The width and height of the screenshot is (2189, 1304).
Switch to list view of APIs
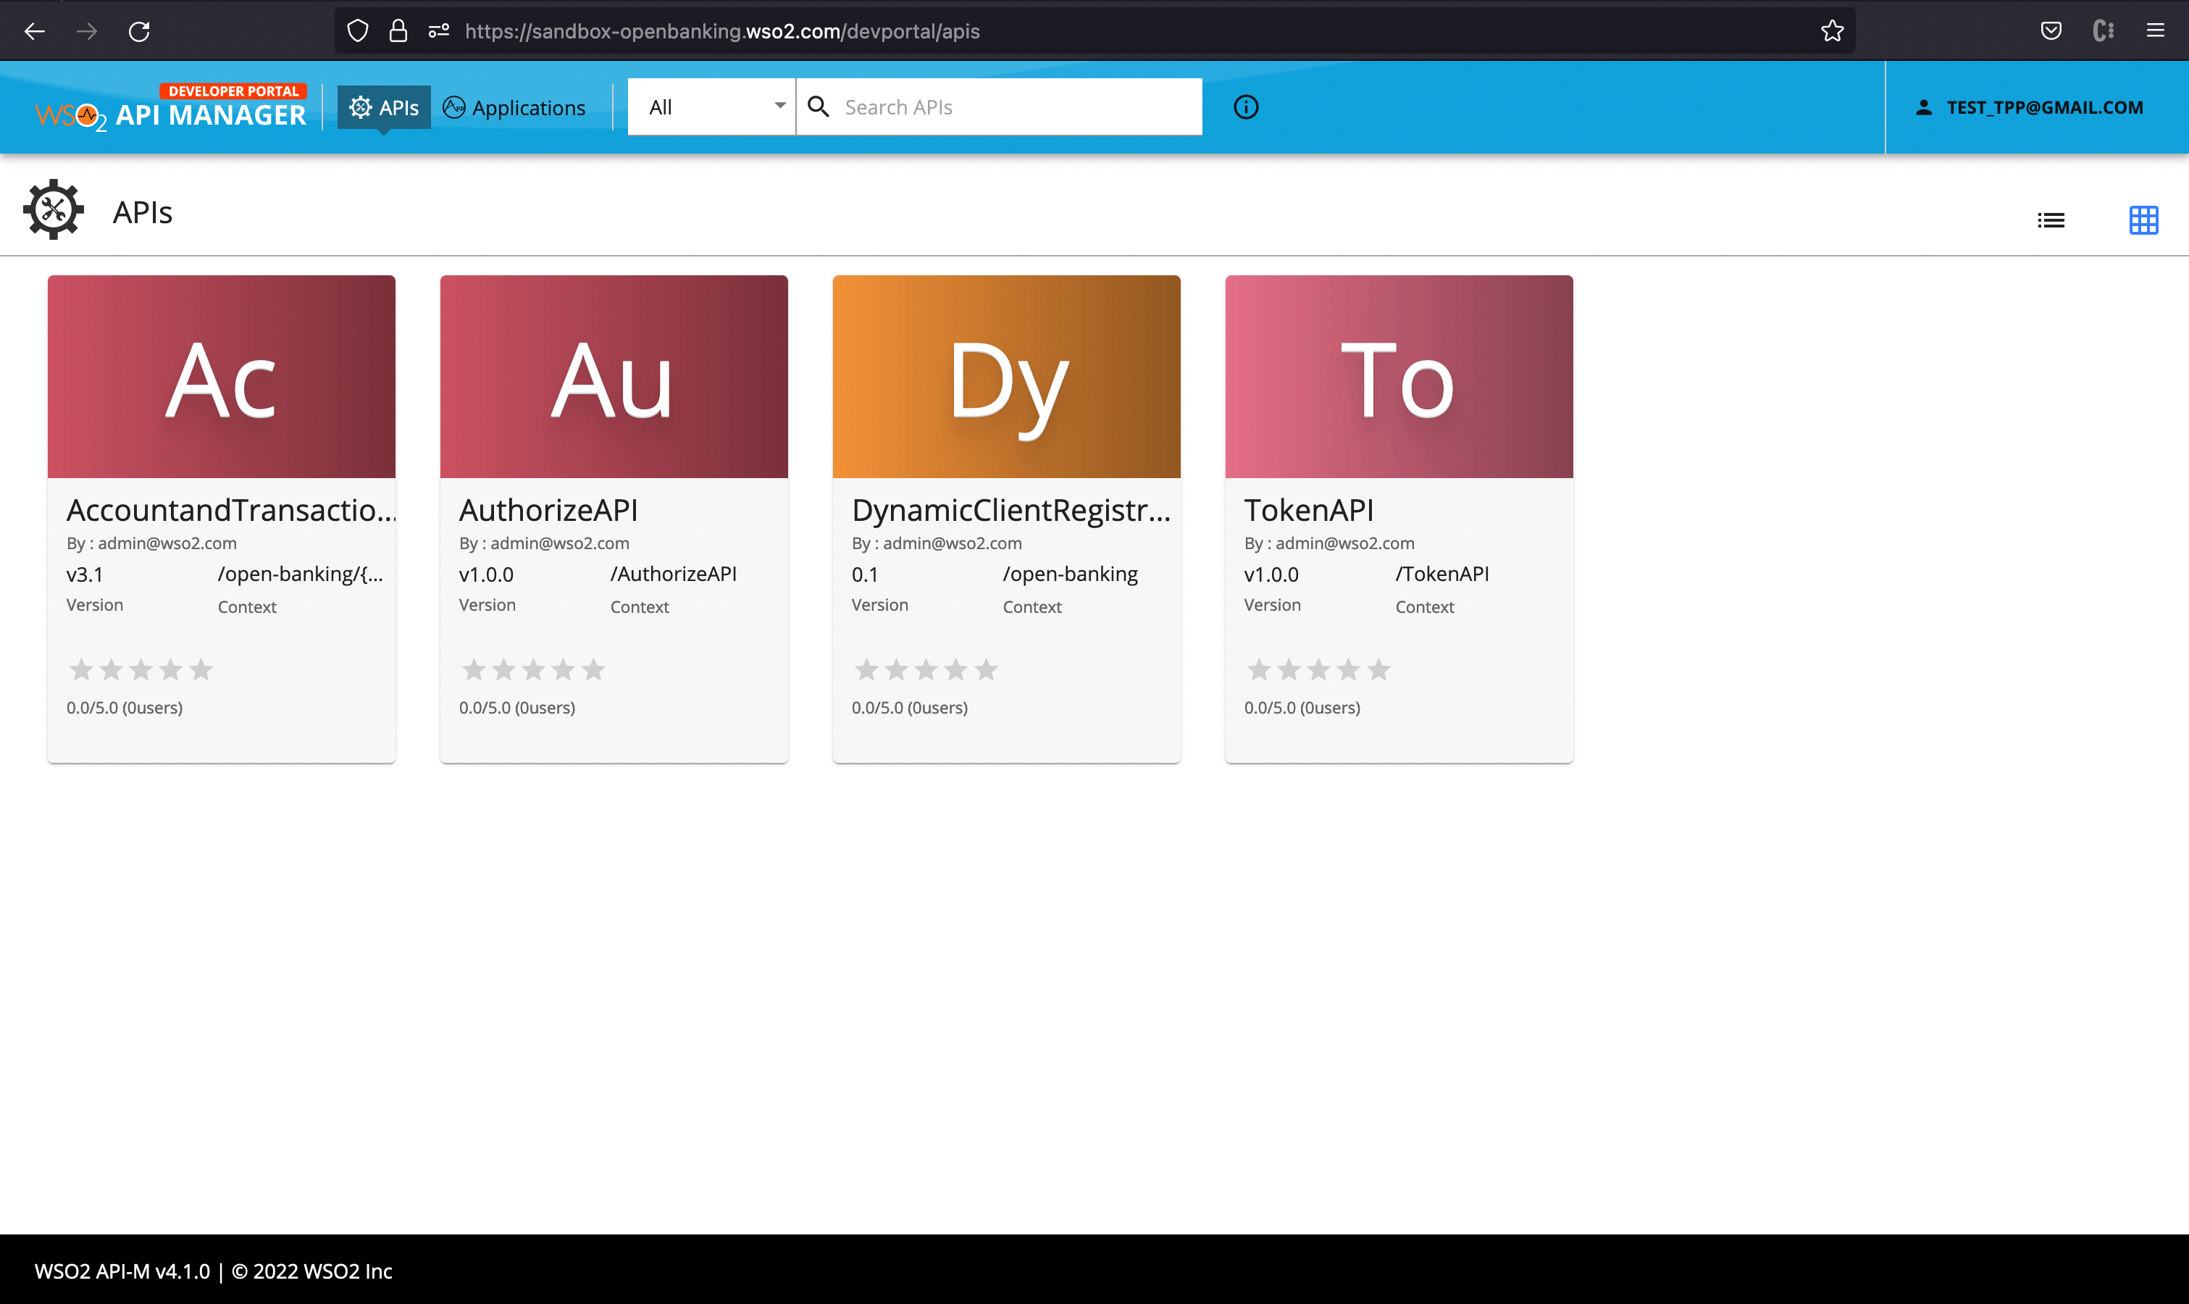pyautogui.click(x=2051, y=220)
